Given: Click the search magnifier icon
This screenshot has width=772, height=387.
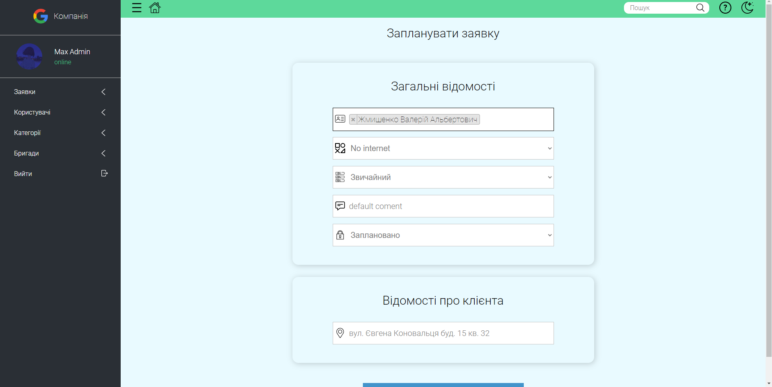Looking at the screenshot, I should (700, 8).
